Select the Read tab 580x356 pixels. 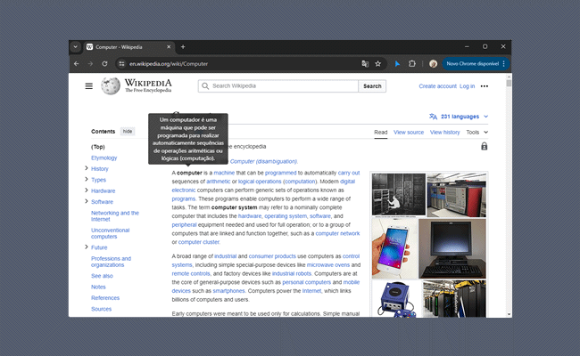pos(381,132)
